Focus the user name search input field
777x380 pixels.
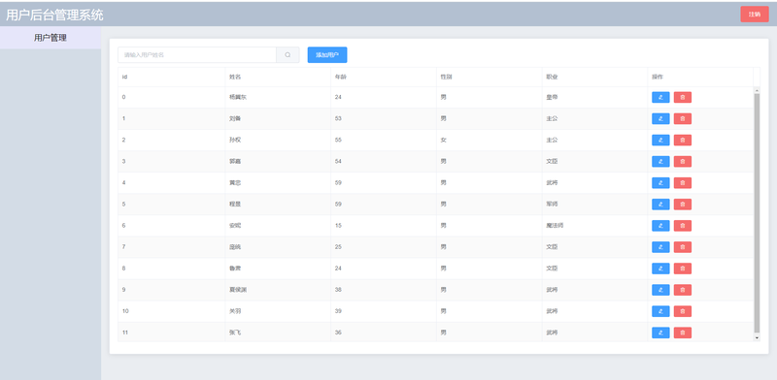(197, 55)
